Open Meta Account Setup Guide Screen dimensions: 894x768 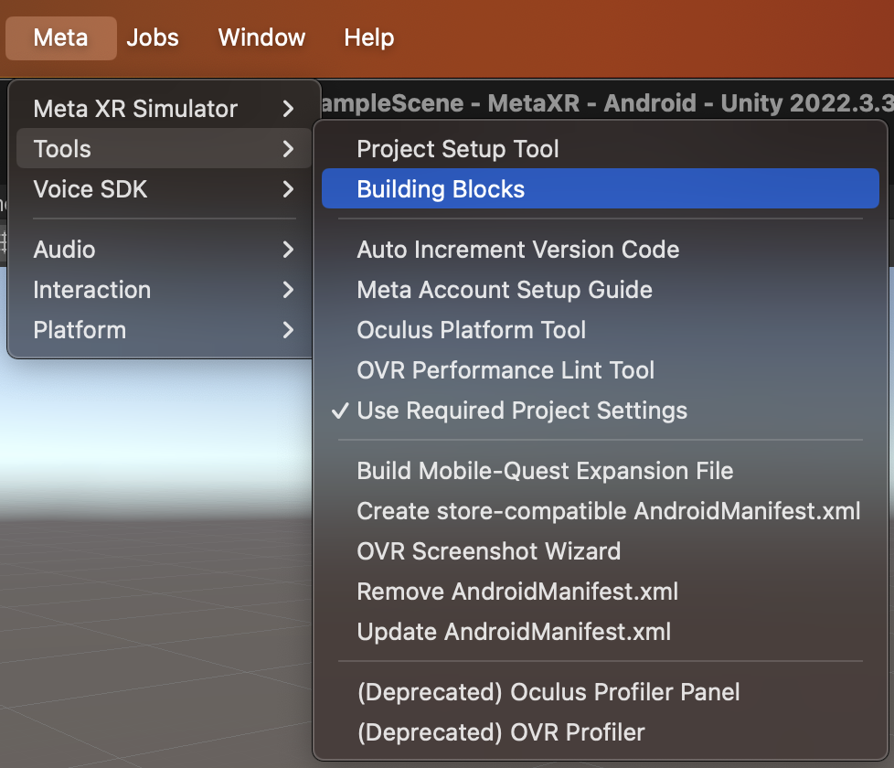[504, 290]
